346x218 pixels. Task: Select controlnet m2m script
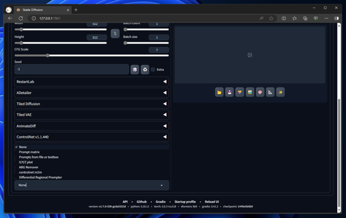pos(91,172)
